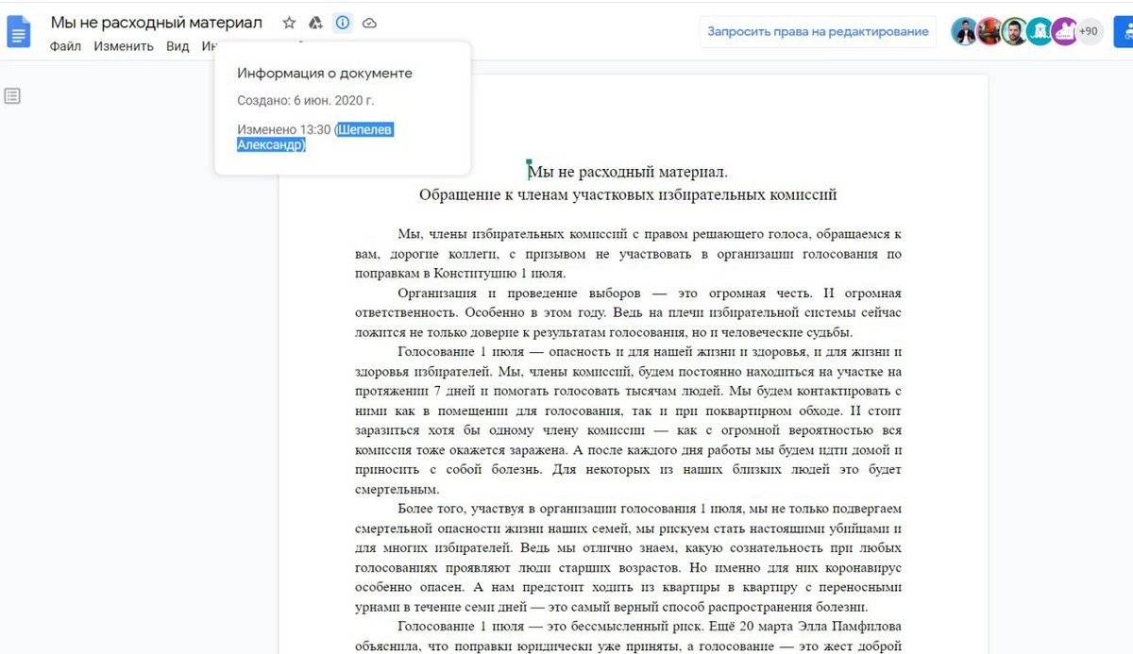The image size is (1133, 654).
Task: Open the Файл menu
Action: pos(65,46)
